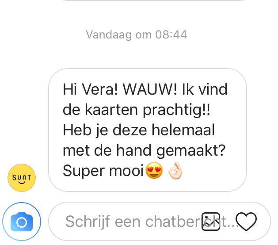Click the previous message bubble edge at top
This screenshot has height=245, width=278.
[x=154, y=0]
